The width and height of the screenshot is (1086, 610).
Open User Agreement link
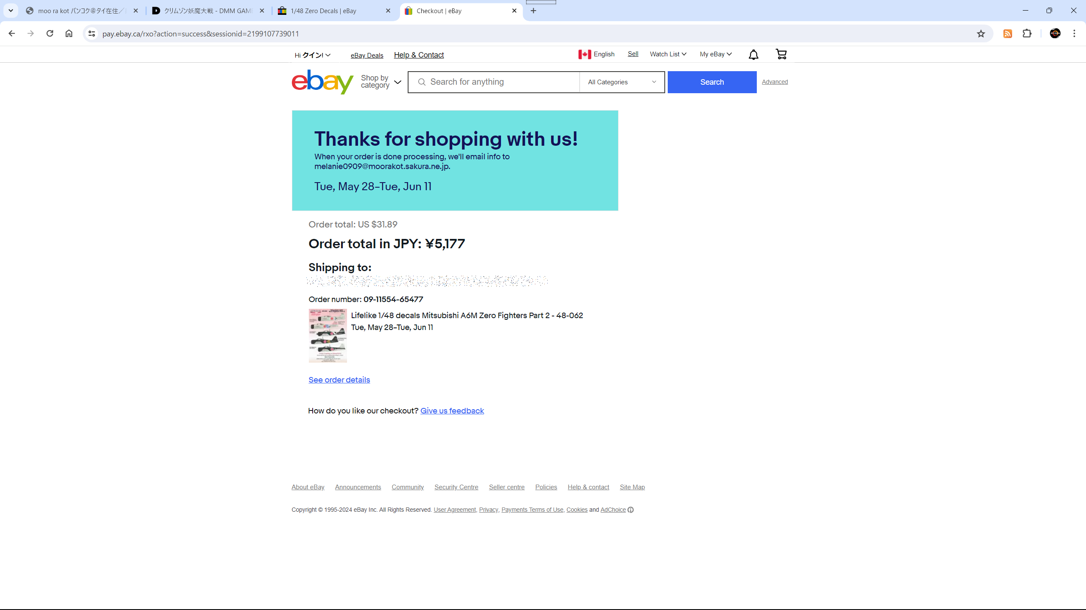click(x=455, y=510)
